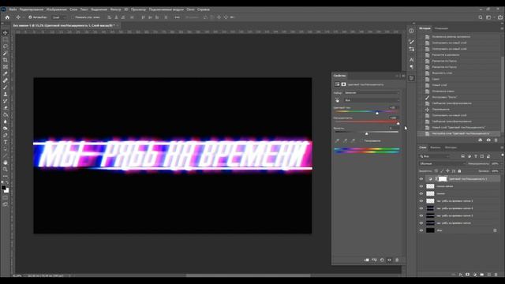Toggle eye of layer 'копия 4'
505x284 pixels.
tap(421, 208)
